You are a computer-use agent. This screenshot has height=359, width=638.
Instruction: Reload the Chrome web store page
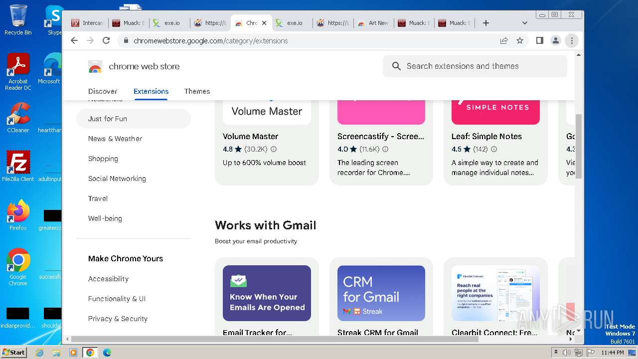click(x=106, y=40)
